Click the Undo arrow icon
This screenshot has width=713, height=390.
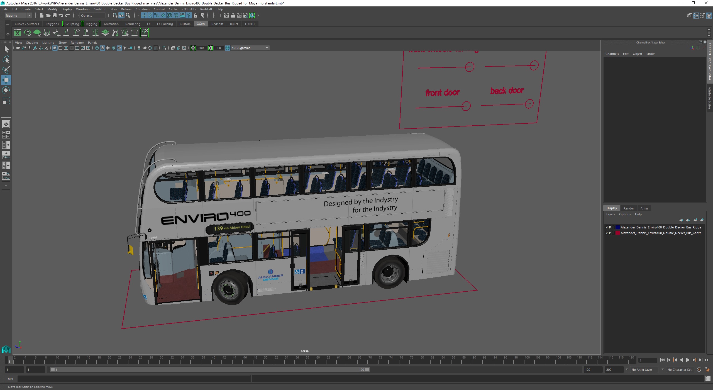[x=61, y=16]
